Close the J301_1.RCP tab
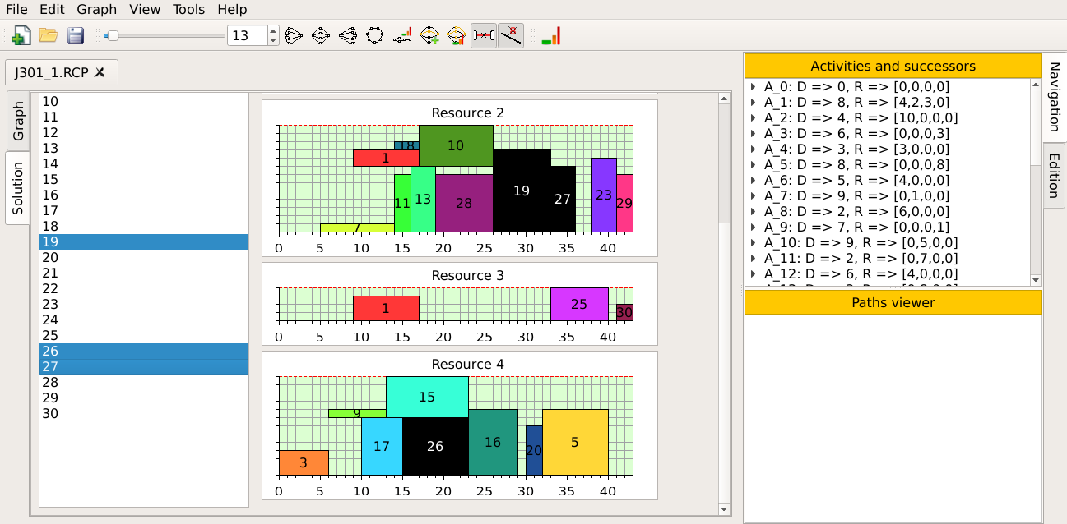Viewport: 1067px width, 524px height. tap(100, 72)
